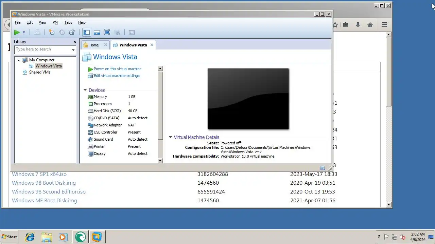Collapse the My Computer tree node
435x244 pixels.
tap(18, 60)
